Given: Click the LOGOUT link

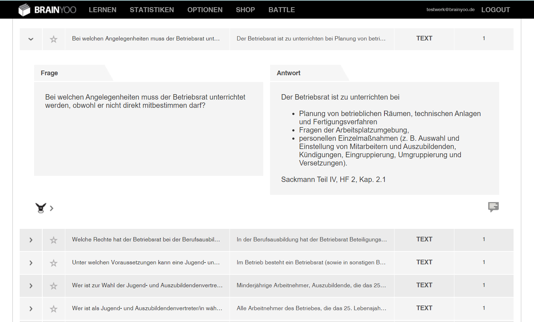Looking at the screenshot, I should click(495, 10).
